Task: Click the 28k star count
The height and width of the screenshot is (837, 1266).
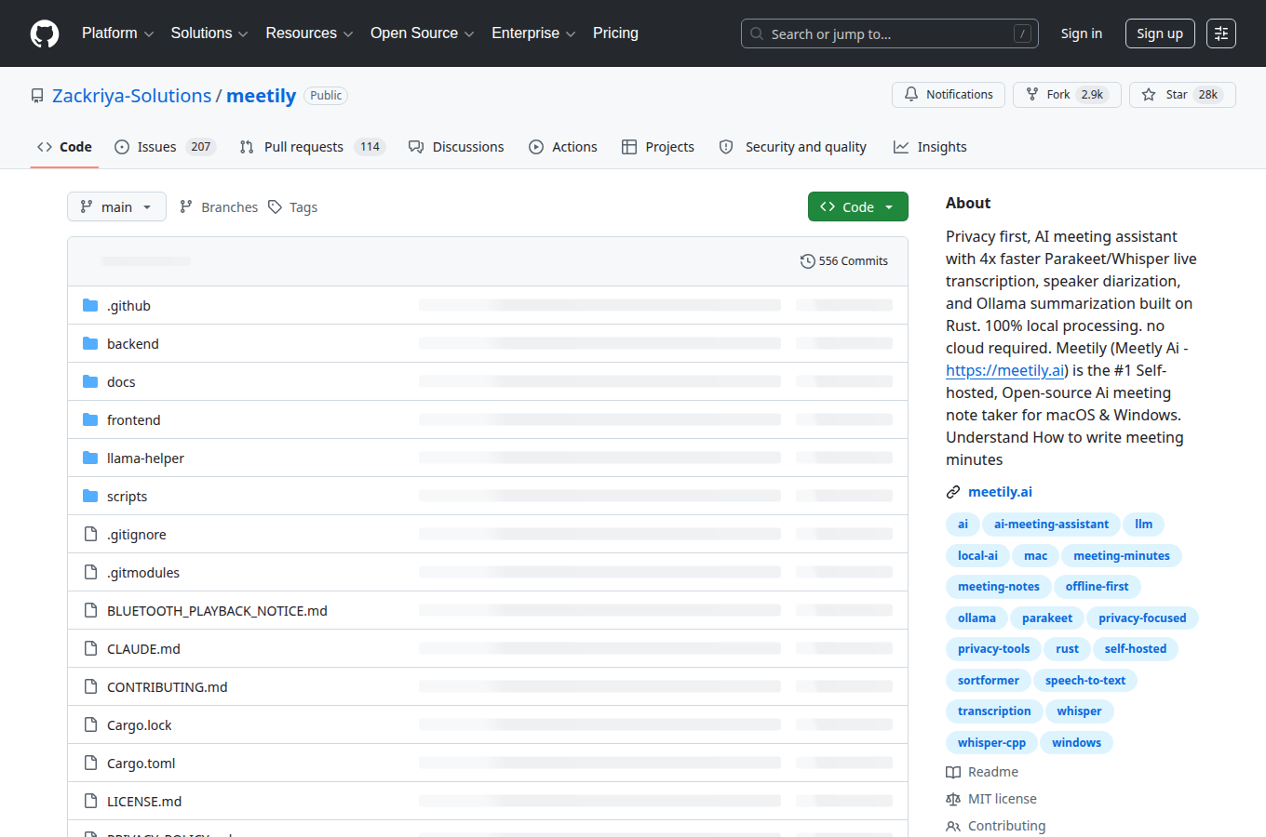Action: (1208, 95)
